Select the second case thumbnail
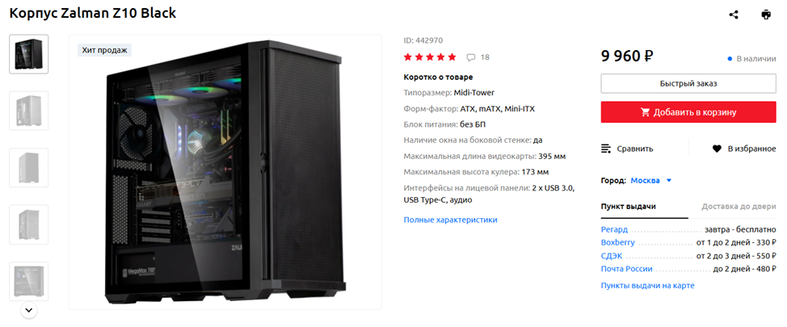The height and width of the screenshot is (327, 787). point(28,111)
